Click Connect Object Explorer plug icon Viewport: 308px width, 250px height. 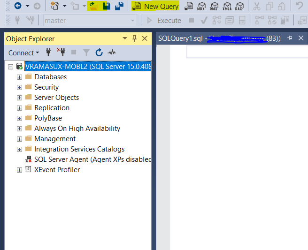pyautogui.click(x=48, y=52)
